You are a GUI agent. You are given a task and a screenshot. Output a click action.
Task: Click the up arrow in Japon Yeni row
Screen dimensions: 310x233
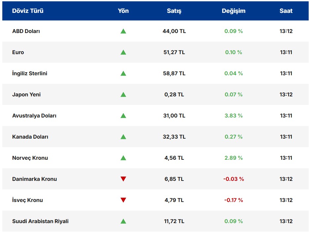123,95
